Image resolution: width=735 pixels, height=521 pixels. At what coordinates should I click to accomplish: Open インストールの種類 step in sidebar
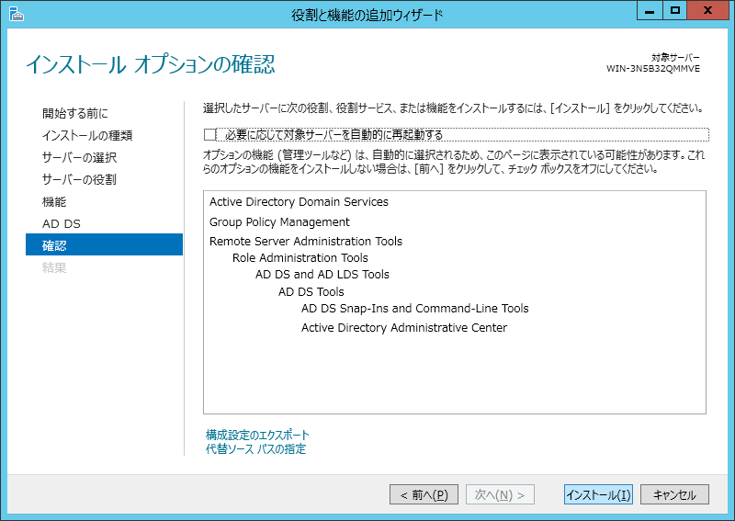[87, 135]
